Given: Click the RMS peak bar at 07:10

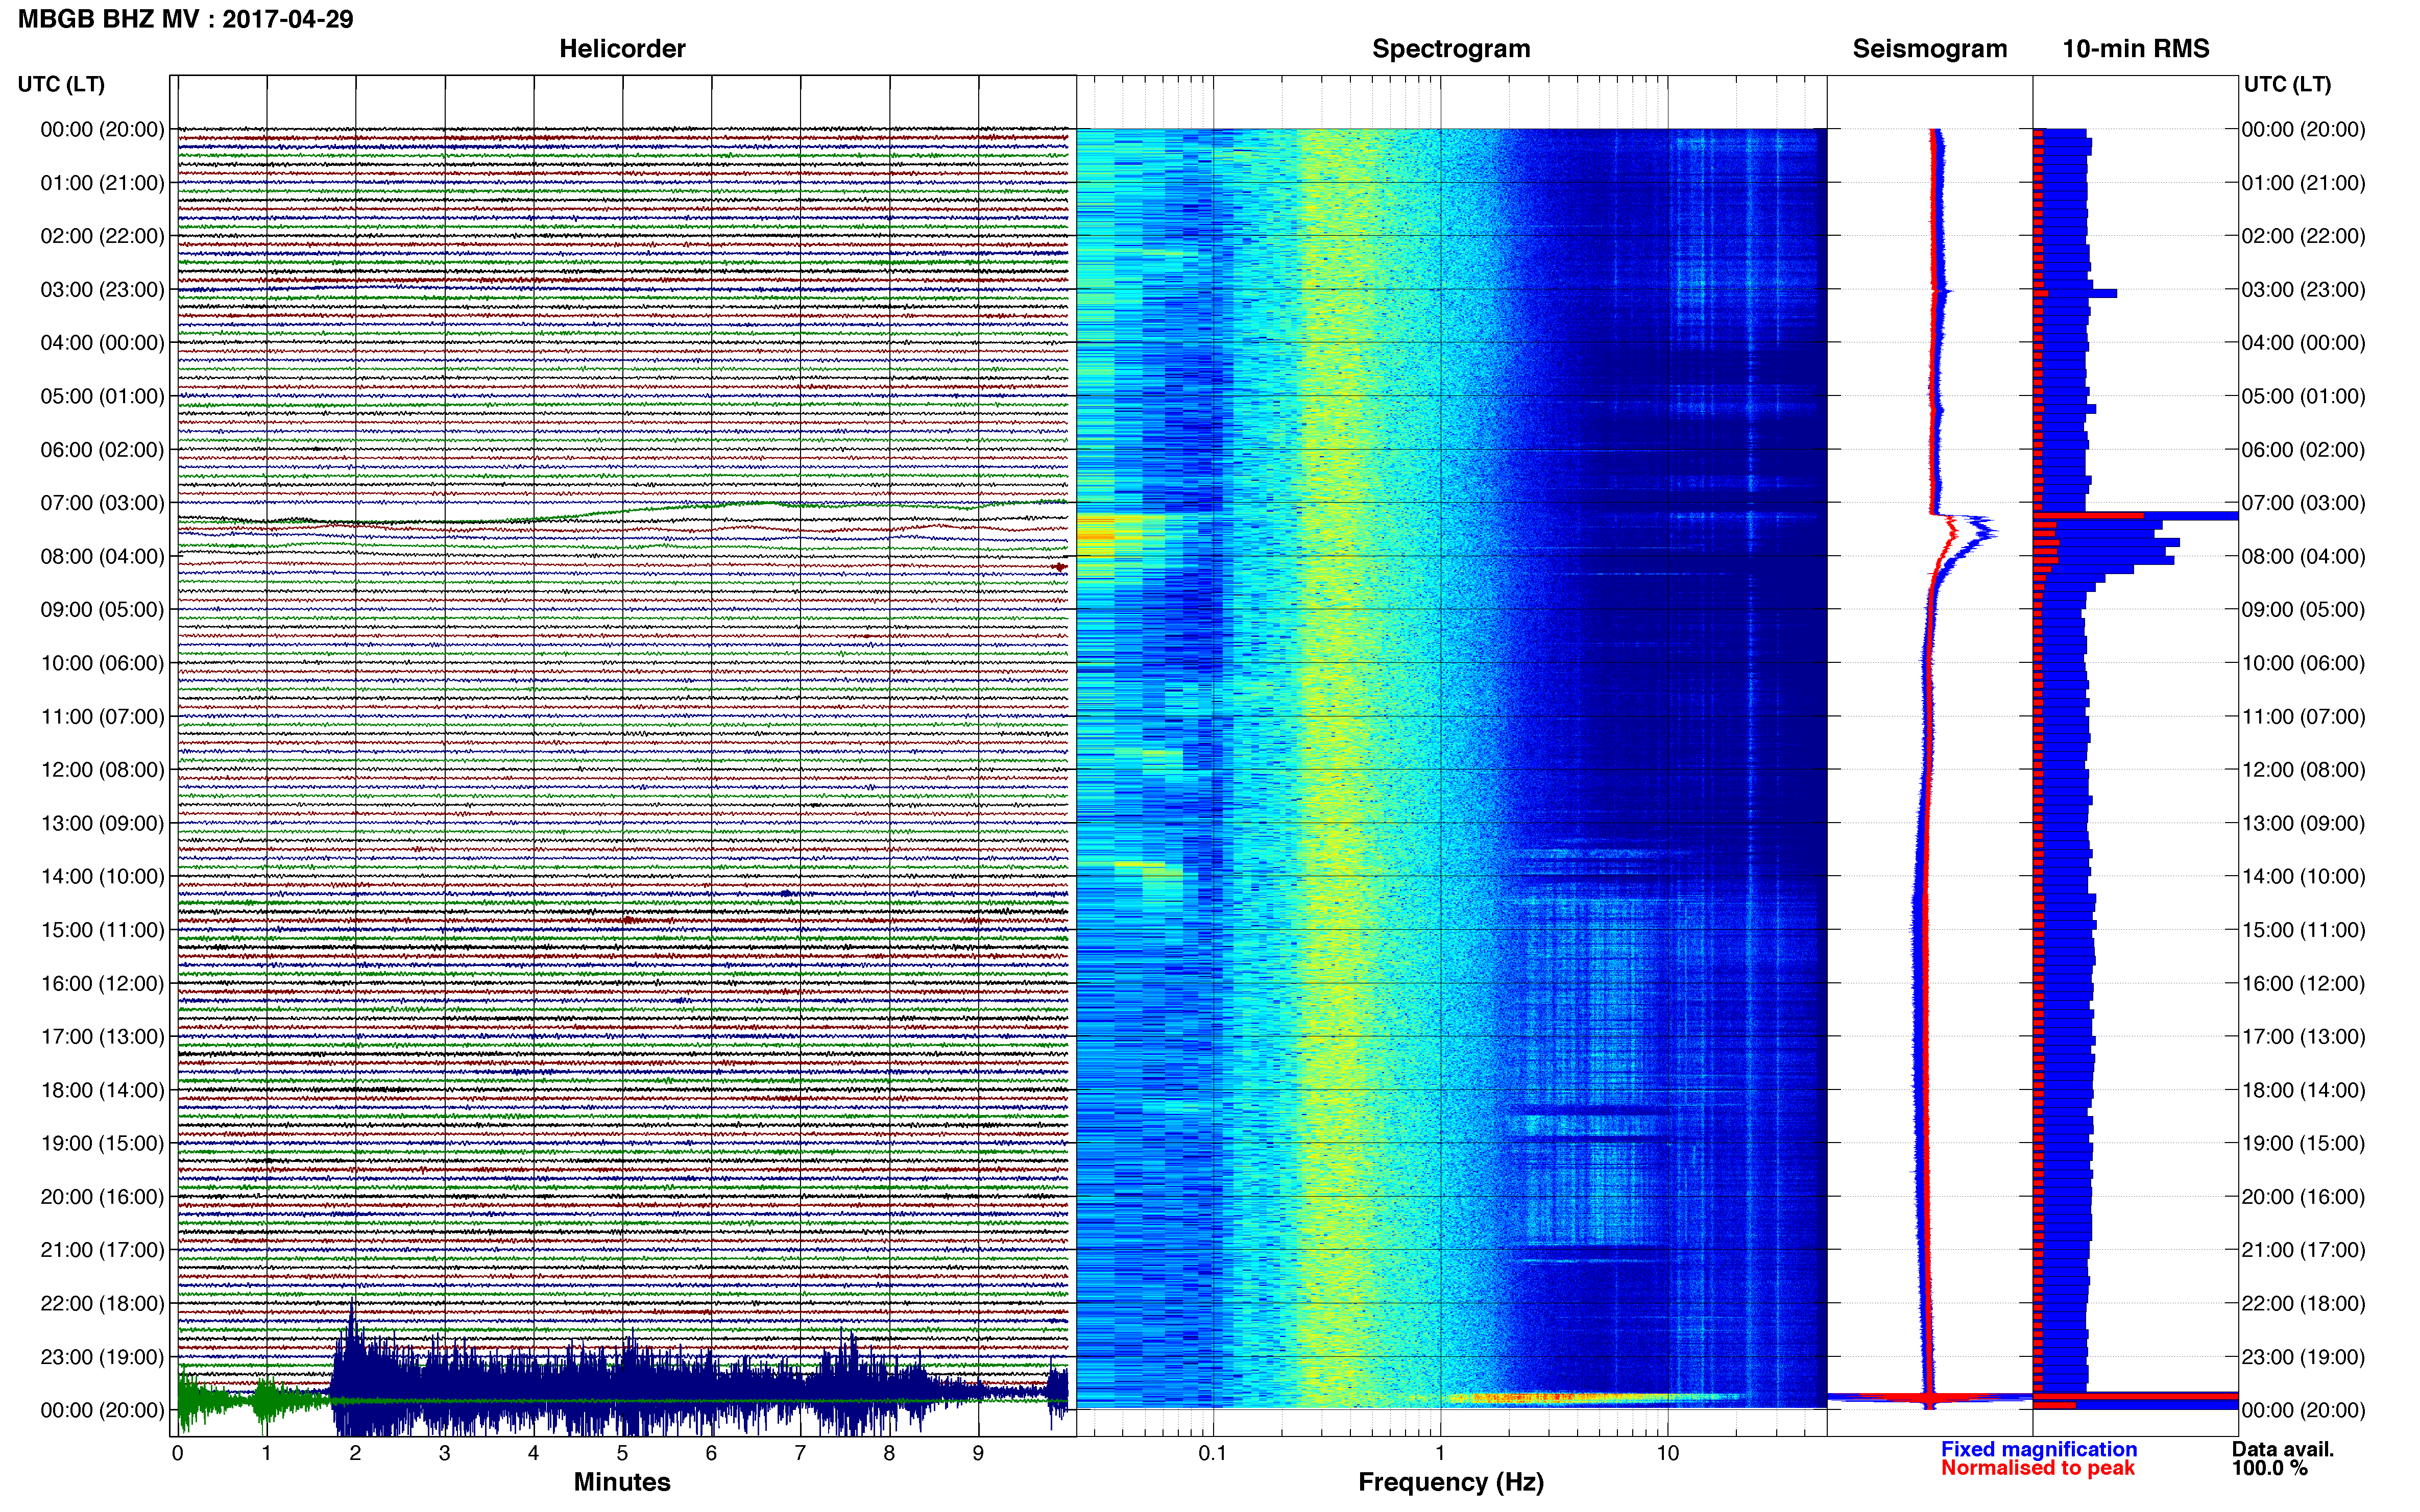Looking at the screenshot, I should pos(2135,516).
